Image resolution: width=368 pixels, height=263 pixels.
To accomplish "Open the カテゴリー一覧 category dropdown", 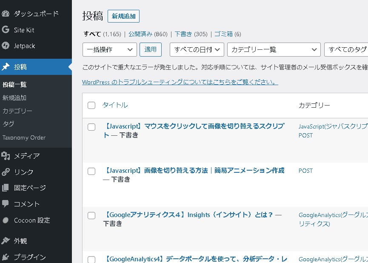I will click(x=274, y=49).
